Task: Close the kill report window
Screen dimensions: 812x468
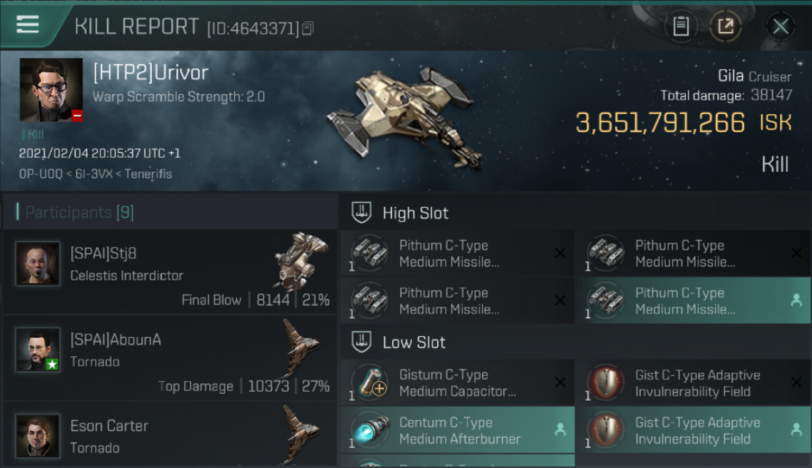Action: (780, 27)
